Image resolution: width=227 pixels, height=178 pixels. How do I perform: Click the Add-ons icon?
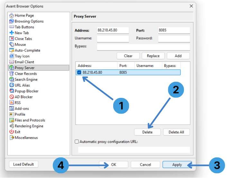pyautogui.click(x=12, y=108)
